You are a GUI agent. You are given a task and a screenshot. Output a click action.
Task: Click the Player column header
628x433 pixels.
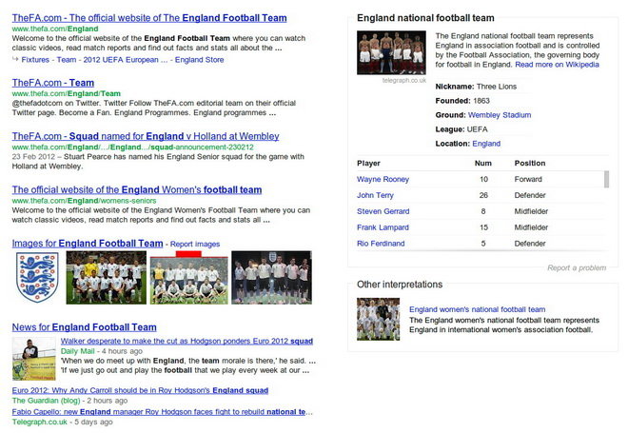coord(368,163)
